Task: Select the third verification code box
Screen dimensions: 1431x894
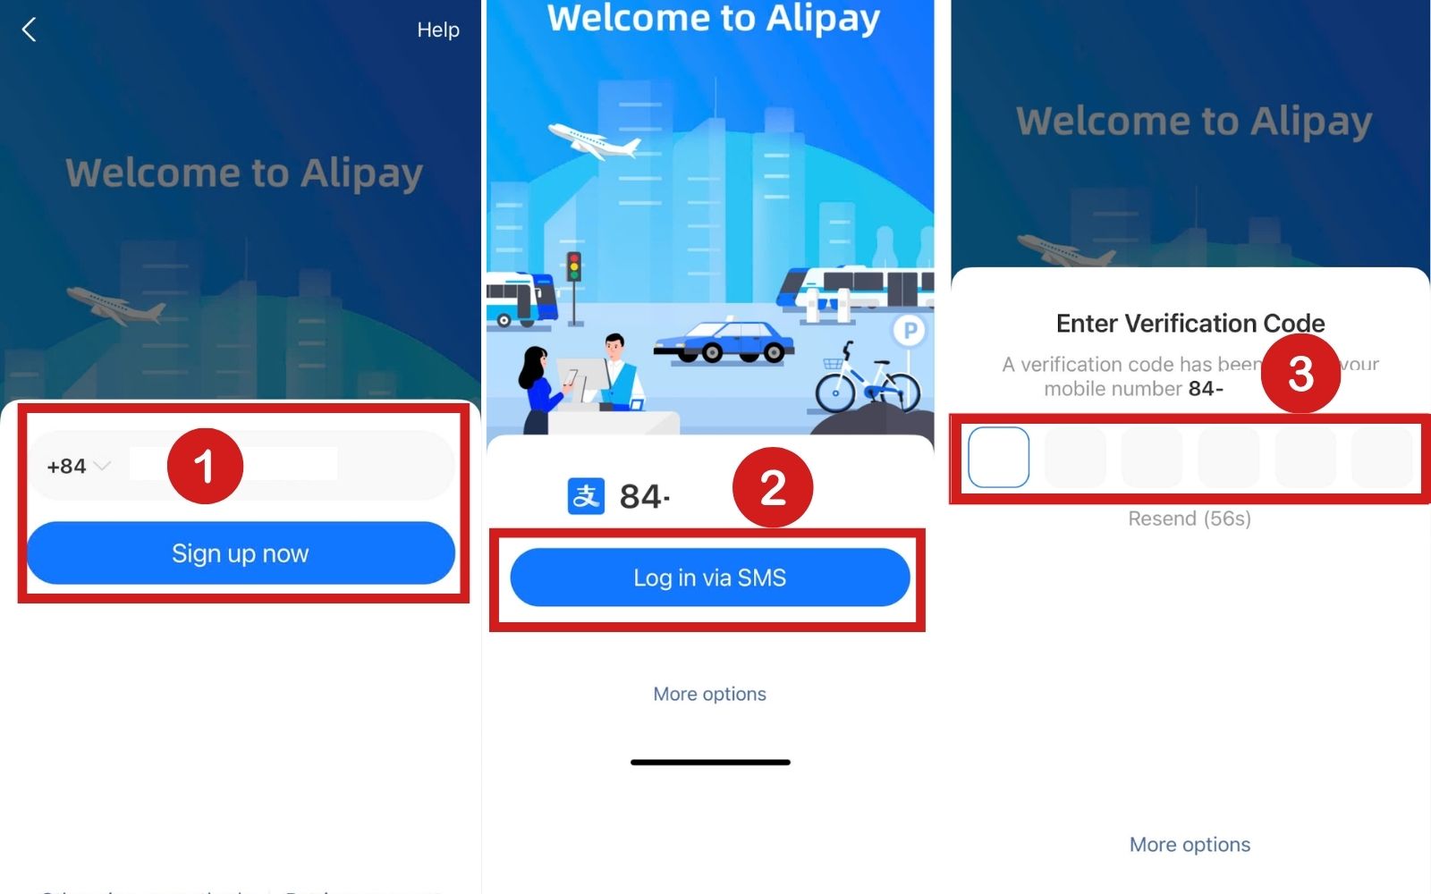Action: pyautogui.click(x=1152, y=457)
